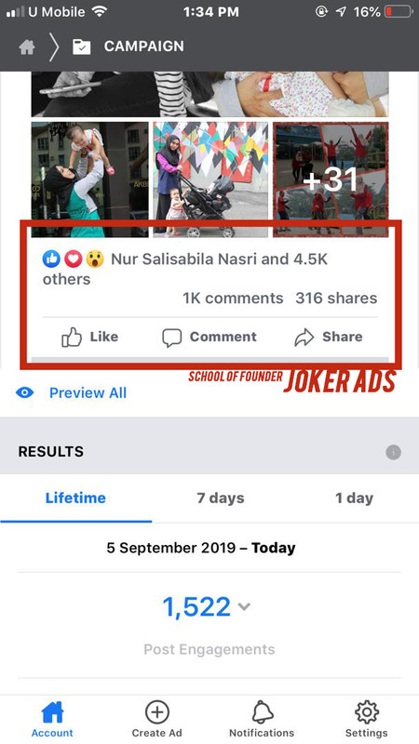The image size is (419, 744).
Task: Open the Results info icon
Action: click(x=393, y=452)
